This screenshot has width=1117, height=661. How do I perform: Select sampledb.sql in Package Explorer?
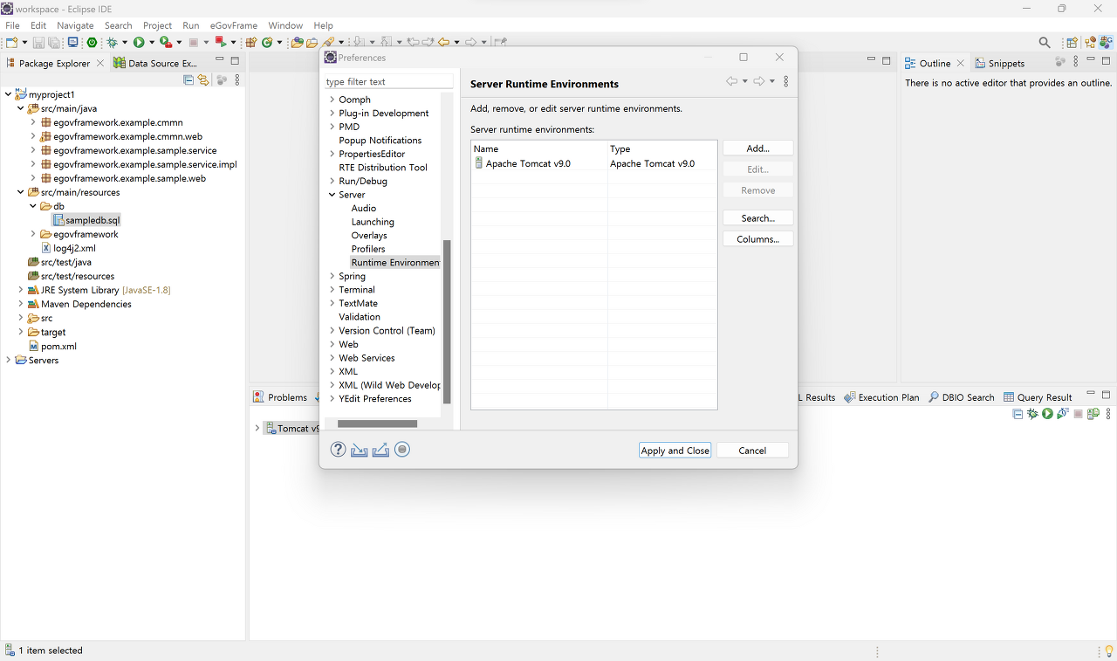pos(86,220)
